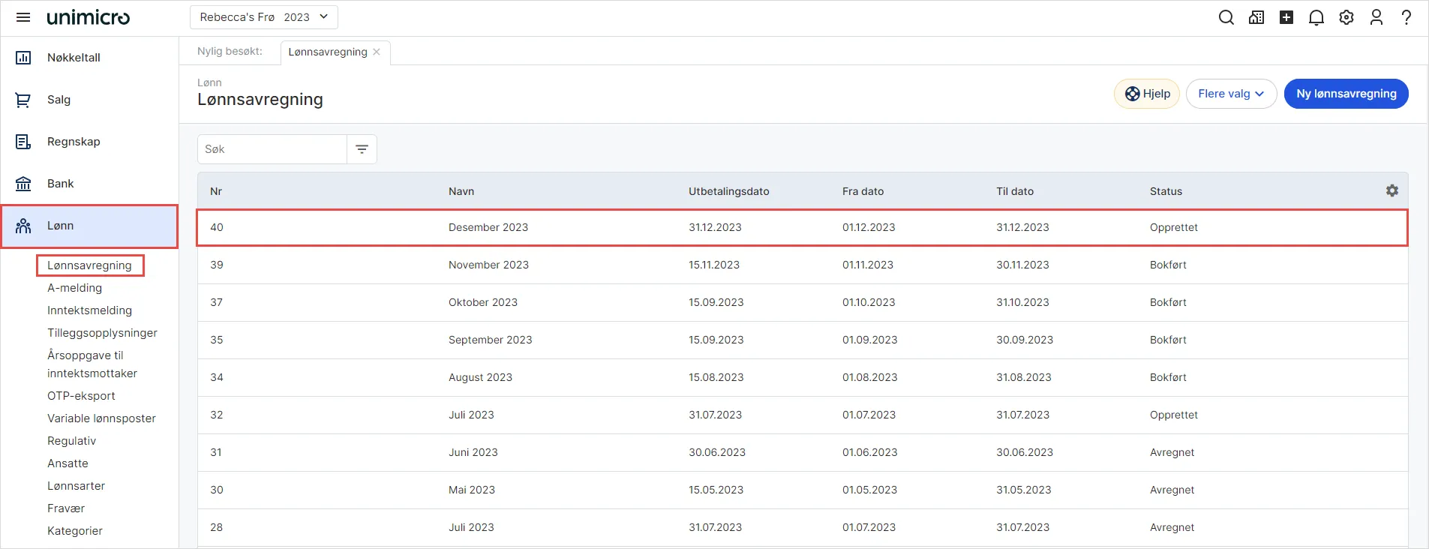Viewport: 1429px width, 549px height.
Task: Open the notifications bell
Action: click(1316, 17)
